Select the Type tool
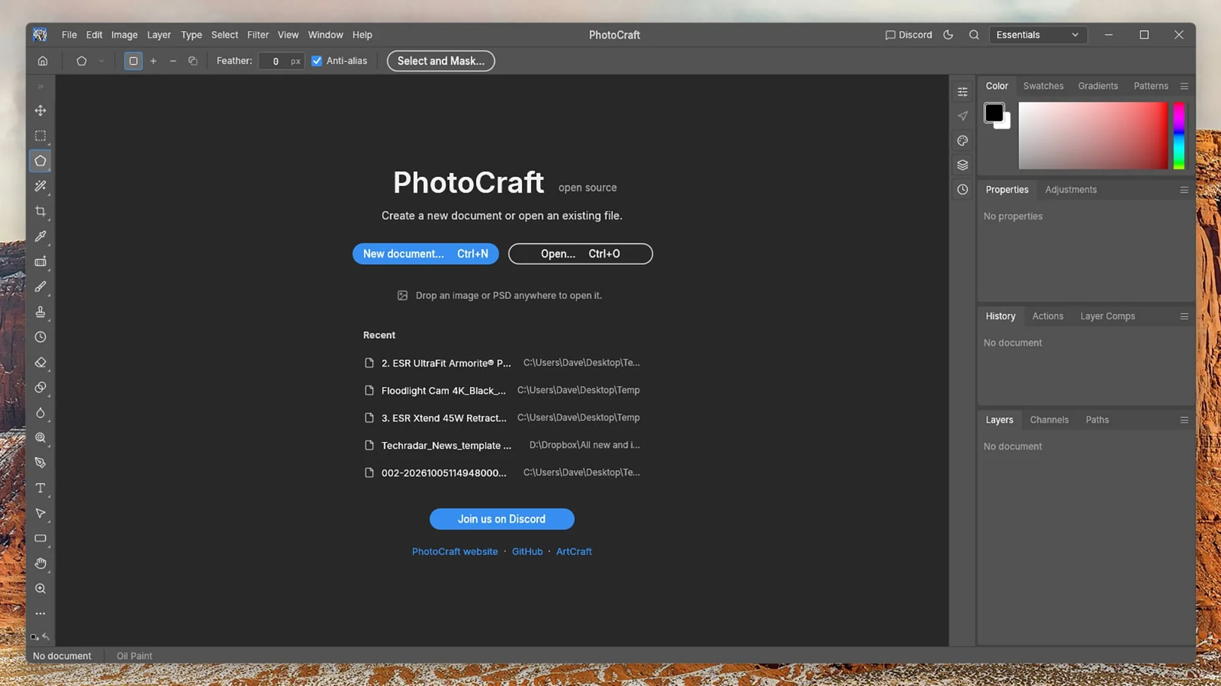Viewport: 1221px width, 686px height. (40, 488)
